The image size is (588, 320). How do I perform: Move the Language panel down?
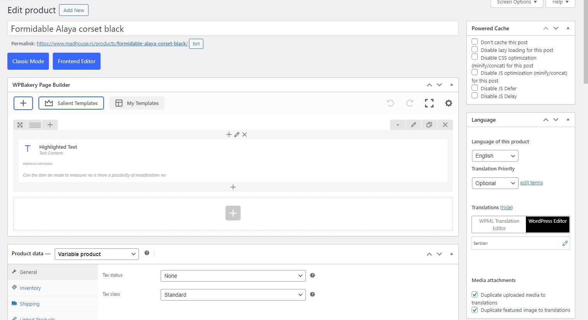556,120
